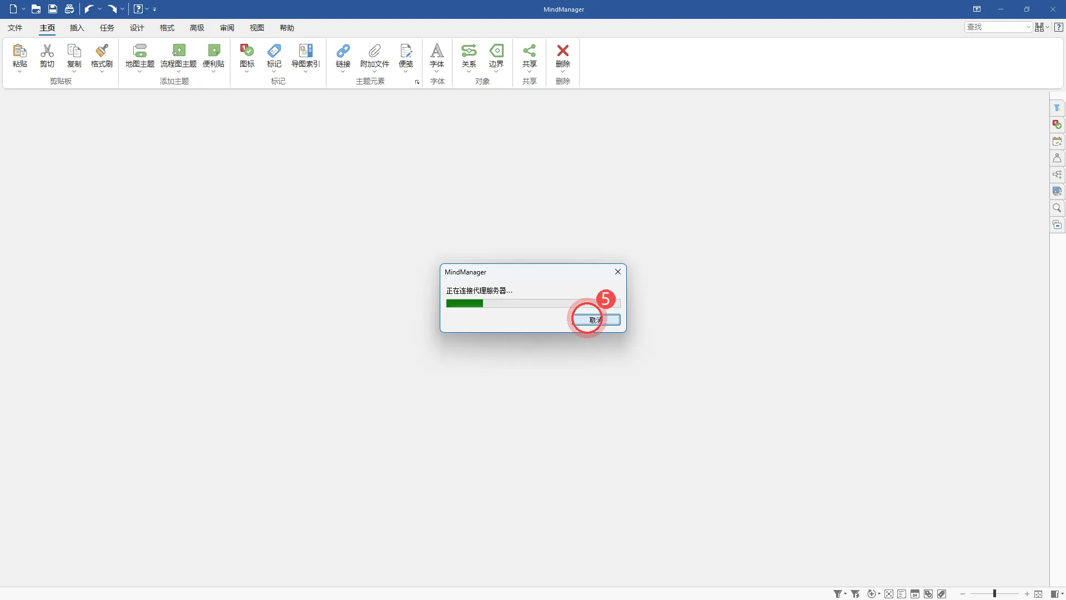Insert a Relationship (关系) line
Image resolution: width=1066 pixels, height=600 pixels.
tap(469, 51)
